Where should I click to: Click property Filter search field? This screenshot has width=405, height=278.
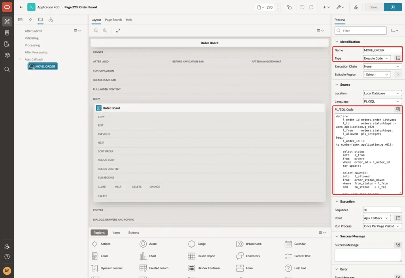[x=360, y=31]
